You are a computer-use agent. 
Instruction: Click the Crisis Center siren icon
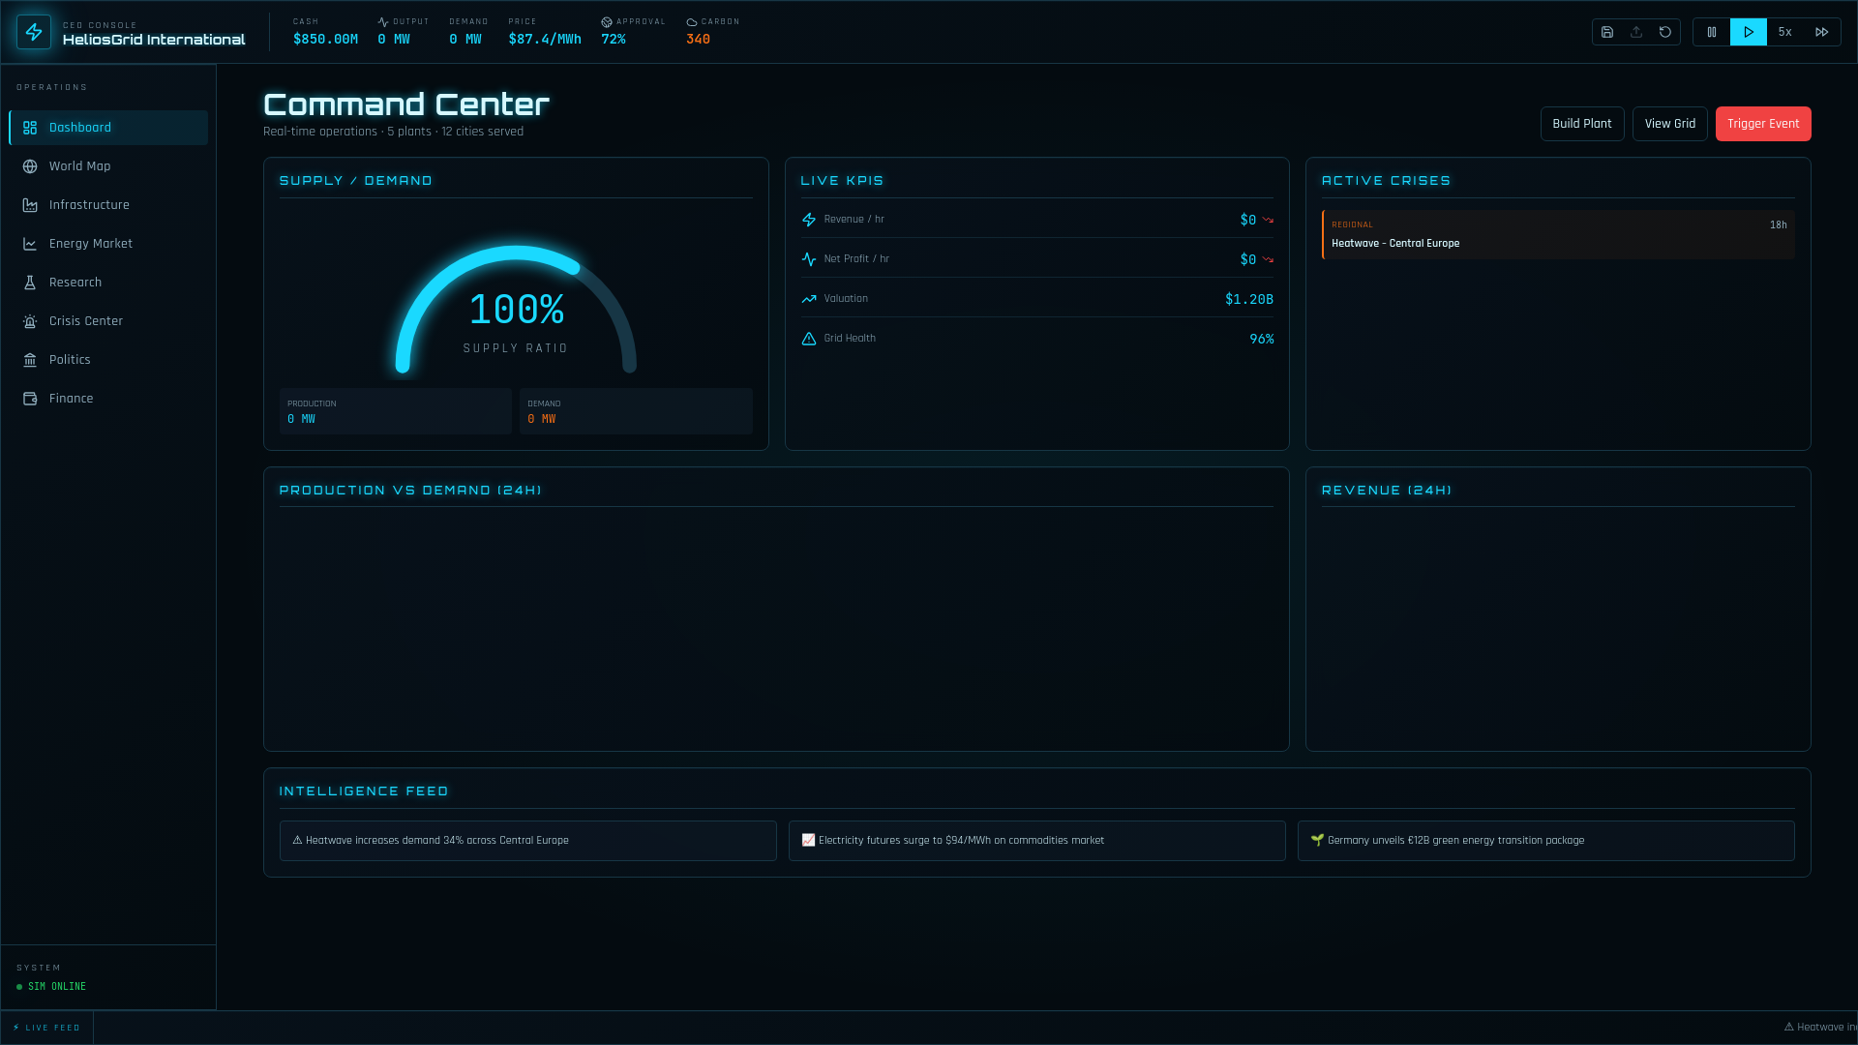pyautogui.click(x=30, y=321)
